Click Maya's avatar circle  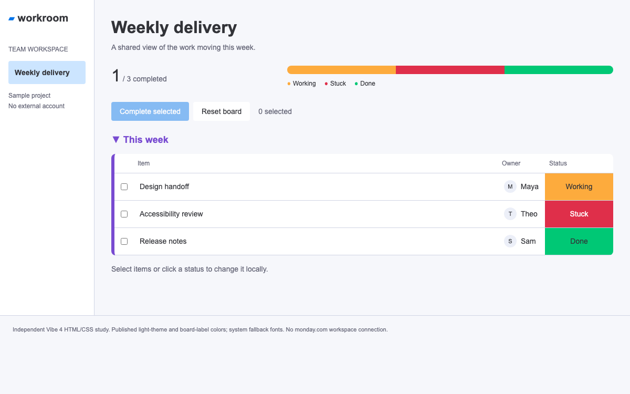point(510,186)
